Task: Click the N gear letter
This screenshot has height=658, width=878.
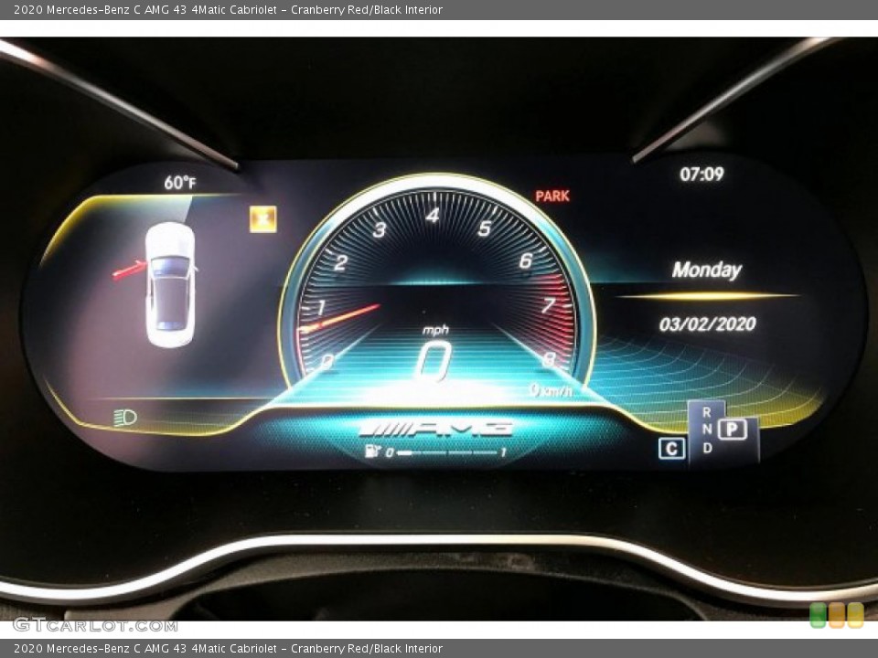Action: click(x=707, y=430)
